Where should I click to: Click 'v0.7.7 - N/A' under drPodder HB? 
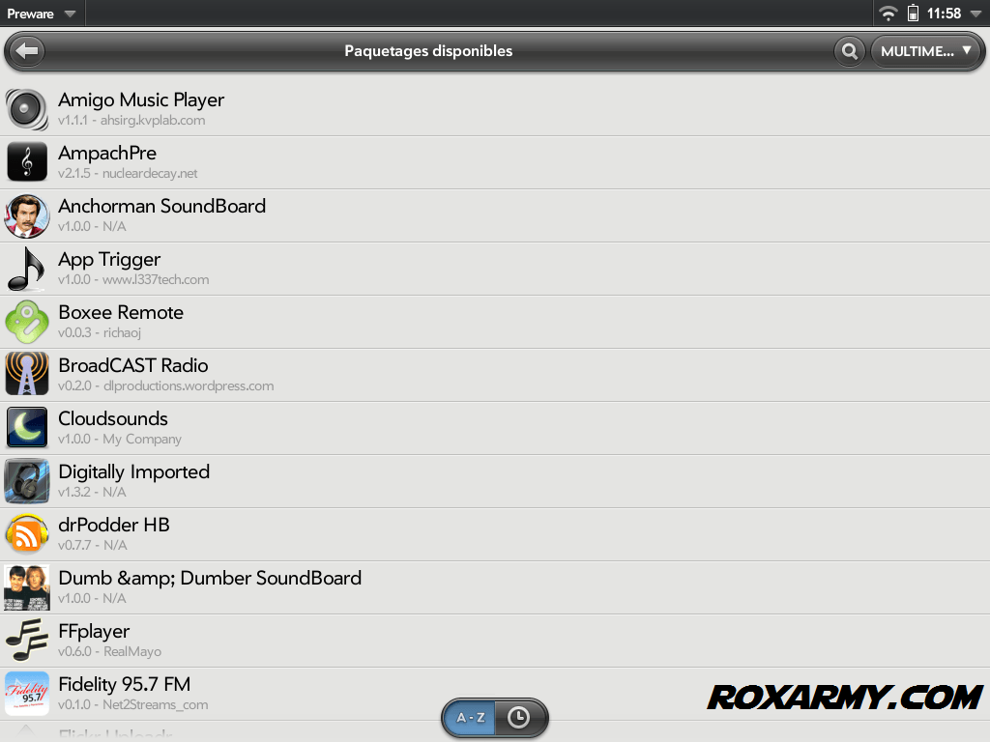point(92,545)
